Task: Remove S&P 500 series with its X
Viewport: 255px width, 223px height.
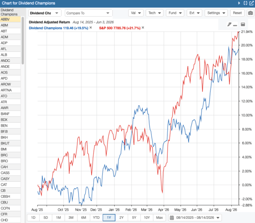Action: tap(143, 28)
